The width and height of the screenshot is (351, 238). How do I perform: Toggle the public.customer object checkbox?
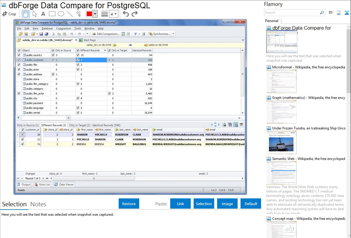[19, 60]
